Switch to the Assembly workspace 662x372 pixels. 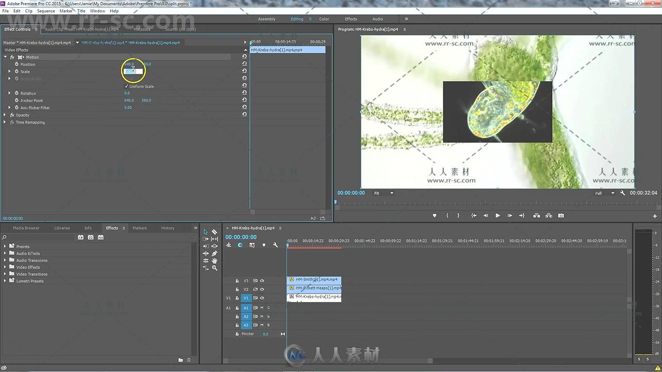click(267, 19)
